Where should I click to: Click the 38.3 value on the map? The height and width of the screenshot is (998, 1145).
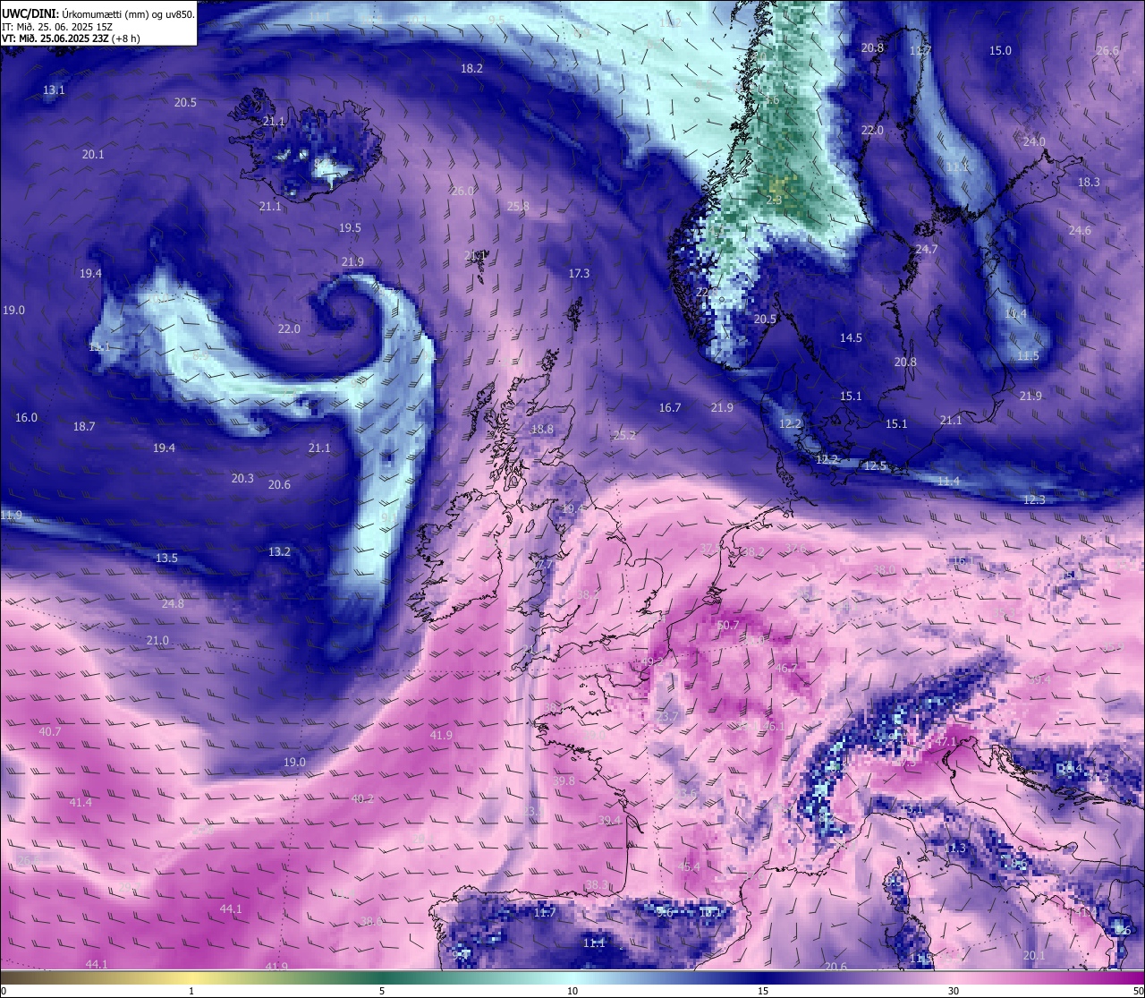(x=597, y=885)
